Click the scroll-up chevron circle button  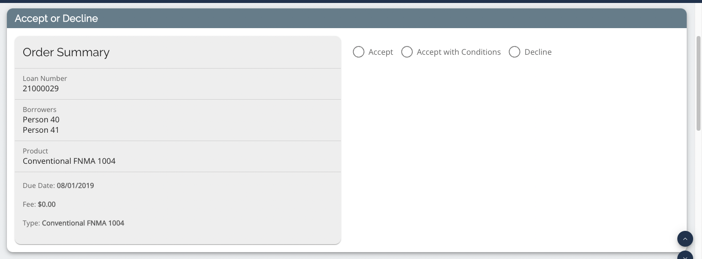click(685, 239)
